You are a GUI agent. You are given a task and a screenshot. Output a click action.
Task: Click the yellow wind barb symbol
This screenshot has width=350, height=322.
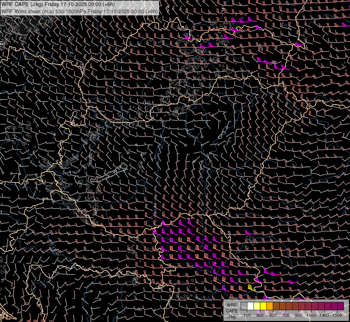click(252, 288)
